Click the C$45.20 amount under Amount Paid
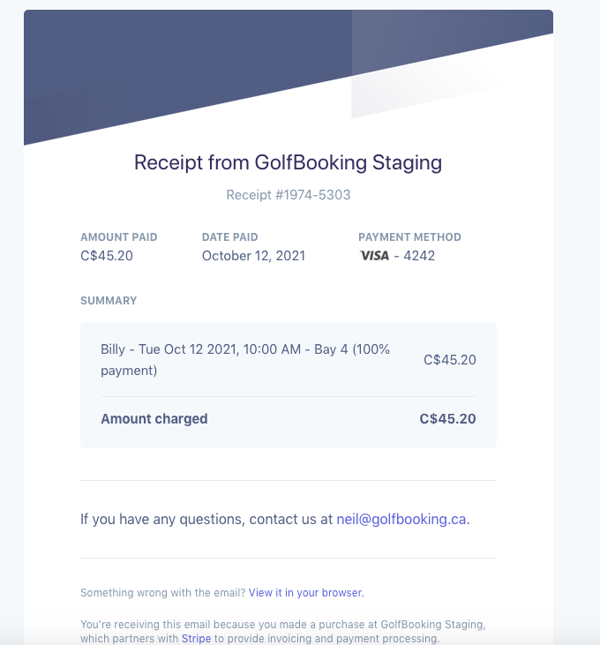The height and width of the screenshot is (645, 600). [x=107, y=256]
